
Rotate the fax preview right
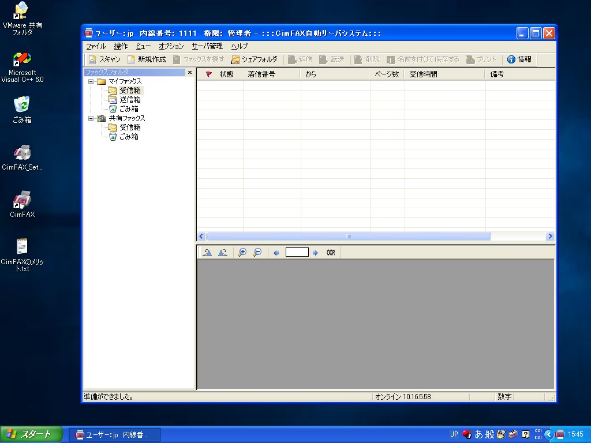pyautogui.click(x=223, y=253)
